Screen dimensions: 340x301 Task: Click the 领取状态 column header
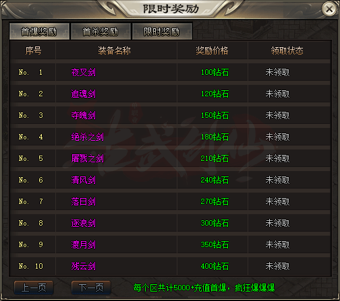pyautogui.click(x=287, y=51)
